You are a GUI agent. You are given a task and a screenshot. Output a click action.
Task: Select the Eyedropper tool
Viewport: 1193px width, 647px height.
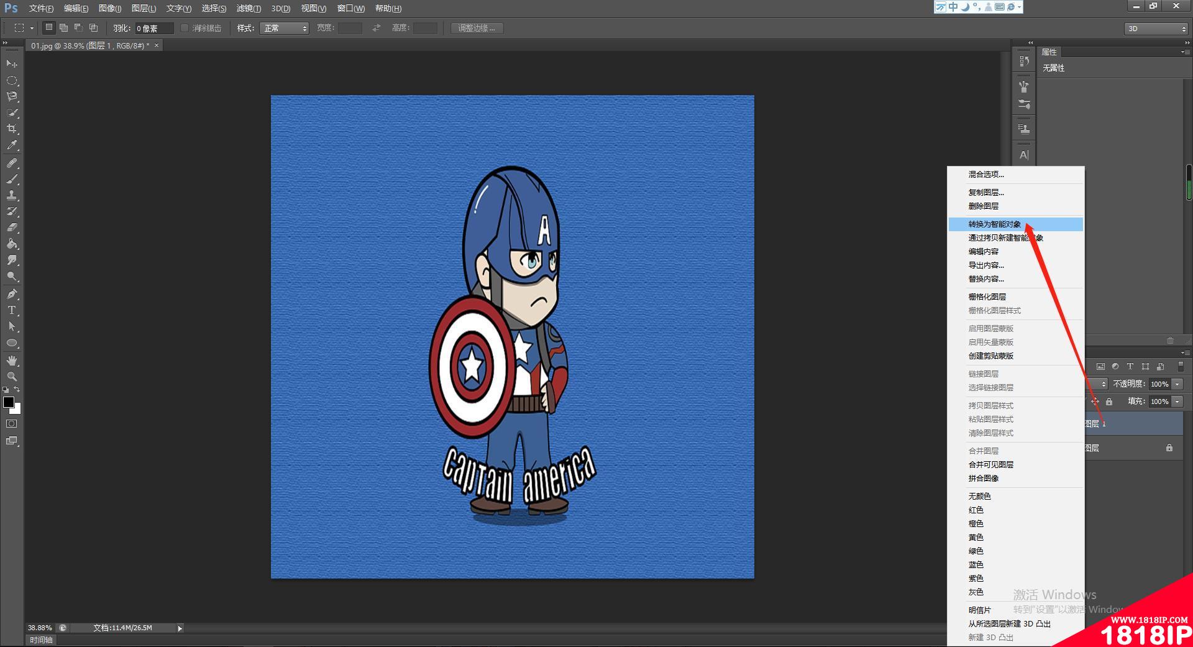click(x=12, y=145)
